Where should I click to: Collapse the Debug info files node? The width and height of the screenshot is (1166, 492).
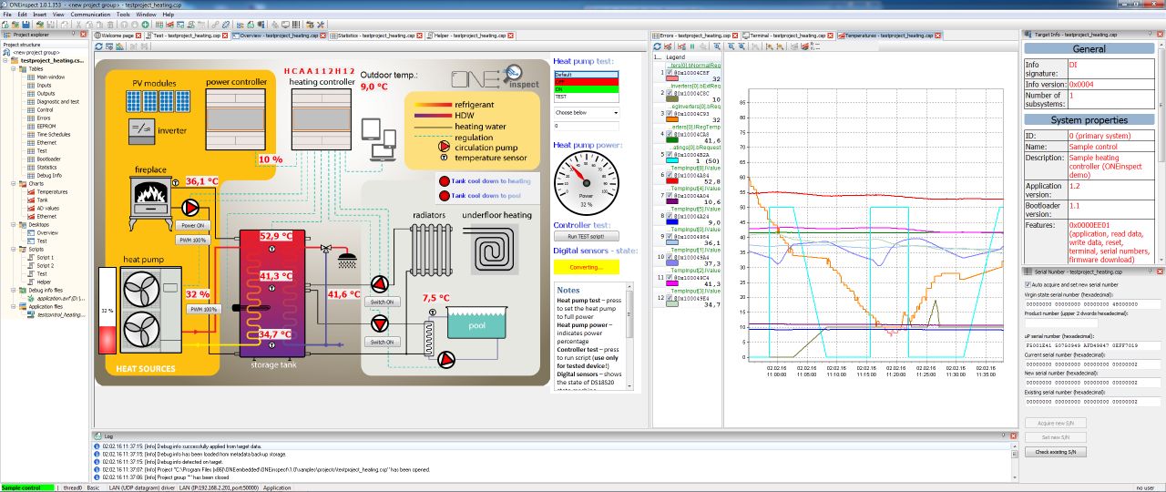coord(15,290)
